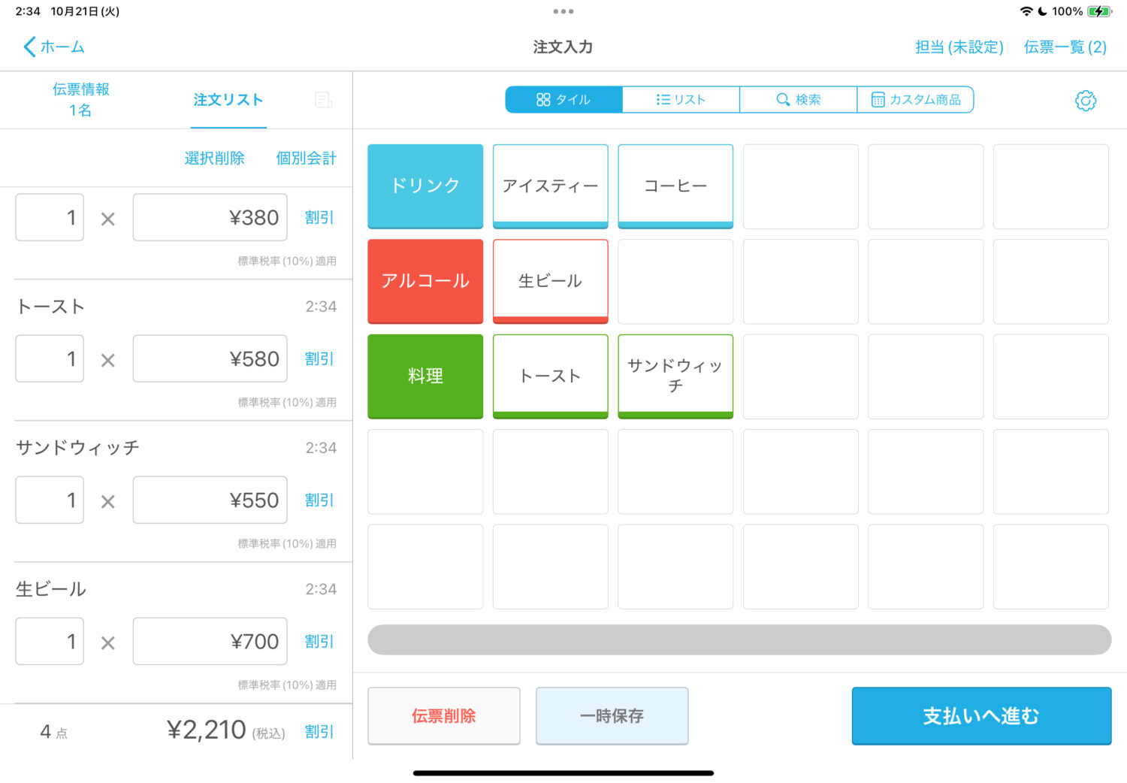Image resolution: width=1127 pixels, height=783 pixels.
Task: Open 担当 (未設定) staff selector
Action: [x=959, y=47]
